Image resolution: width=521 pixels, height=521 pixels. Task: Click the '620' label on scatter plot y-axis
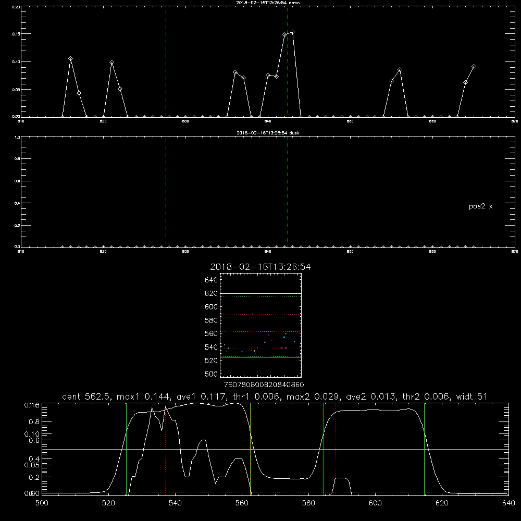pos(211,293)
